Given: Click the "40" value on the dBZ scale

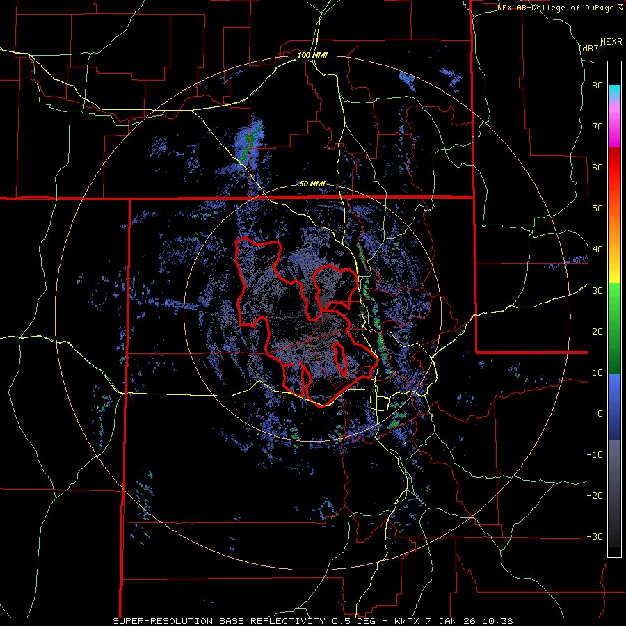Looking at the screenshot, I should click(597, 250).
